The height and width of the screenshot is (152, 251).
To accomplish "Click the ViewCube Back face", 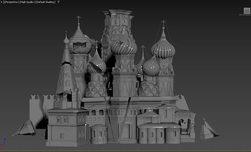I will 247,11.
